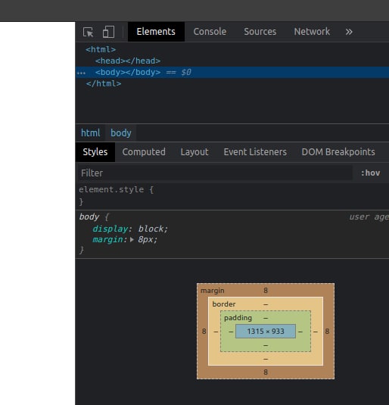Click the three-dots beside body element
389x405 pixels.
coord(81,73)
